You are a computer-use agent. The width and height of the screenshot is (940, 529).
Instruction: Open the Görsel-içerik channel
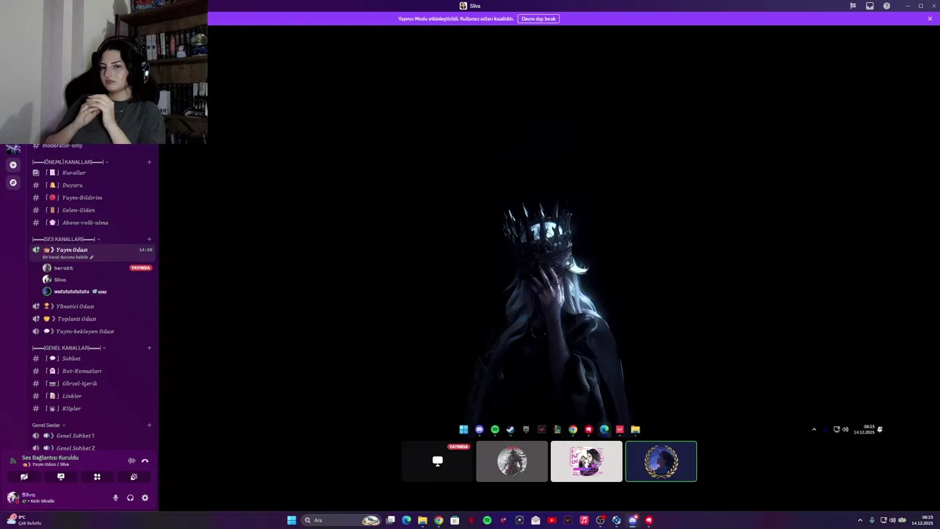[92, 384]
